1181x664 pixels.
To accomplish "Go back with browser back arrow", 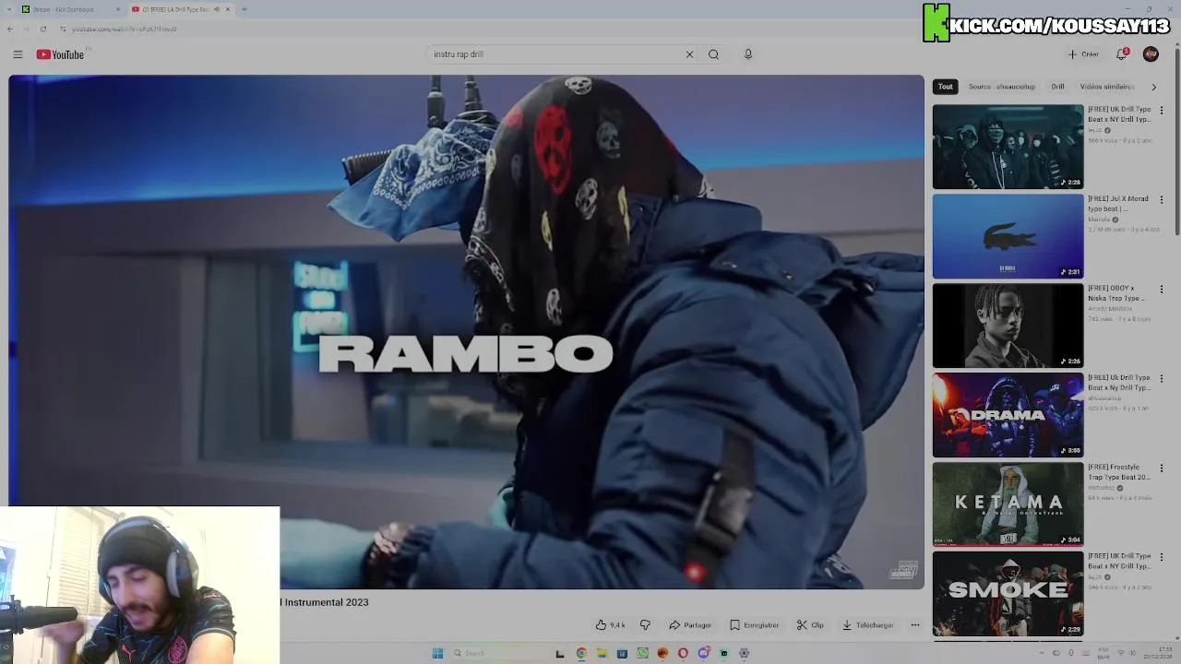I will (x=10, y=29).
